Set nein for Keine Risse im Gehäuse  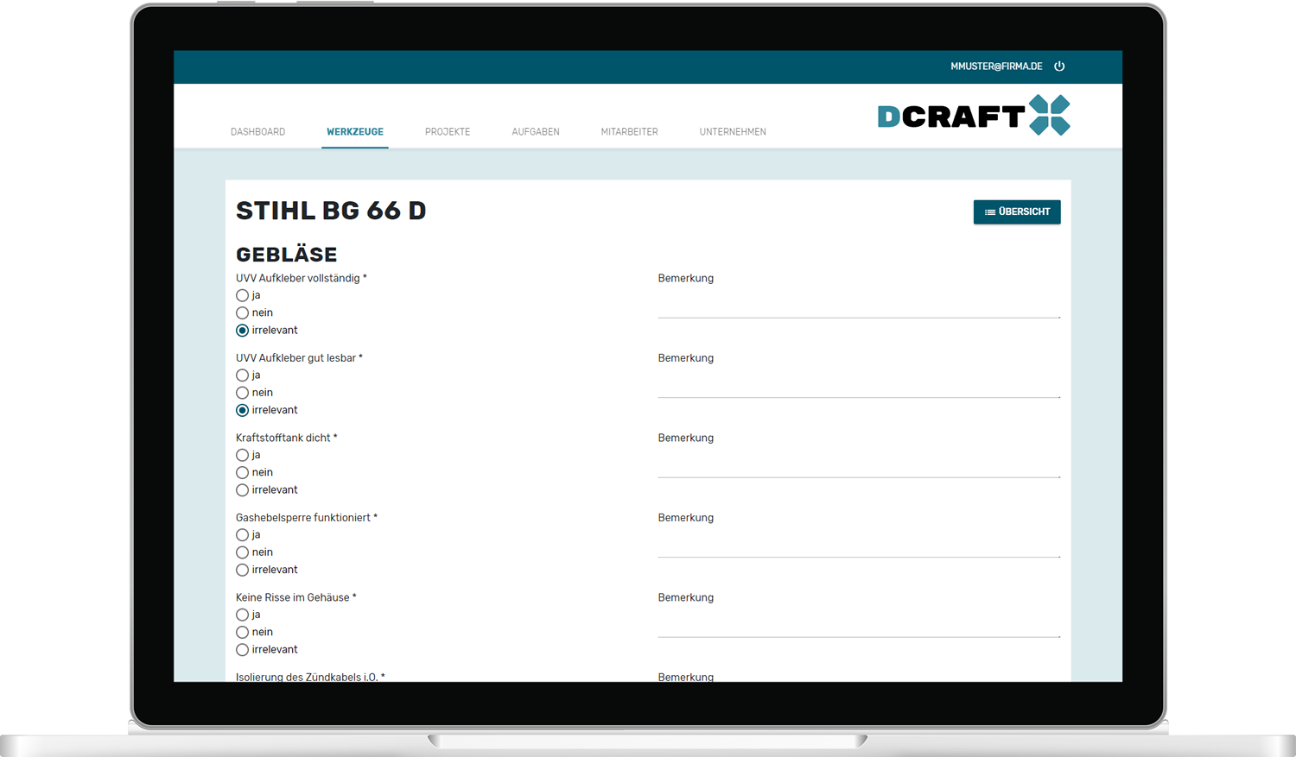click(243, 632)
